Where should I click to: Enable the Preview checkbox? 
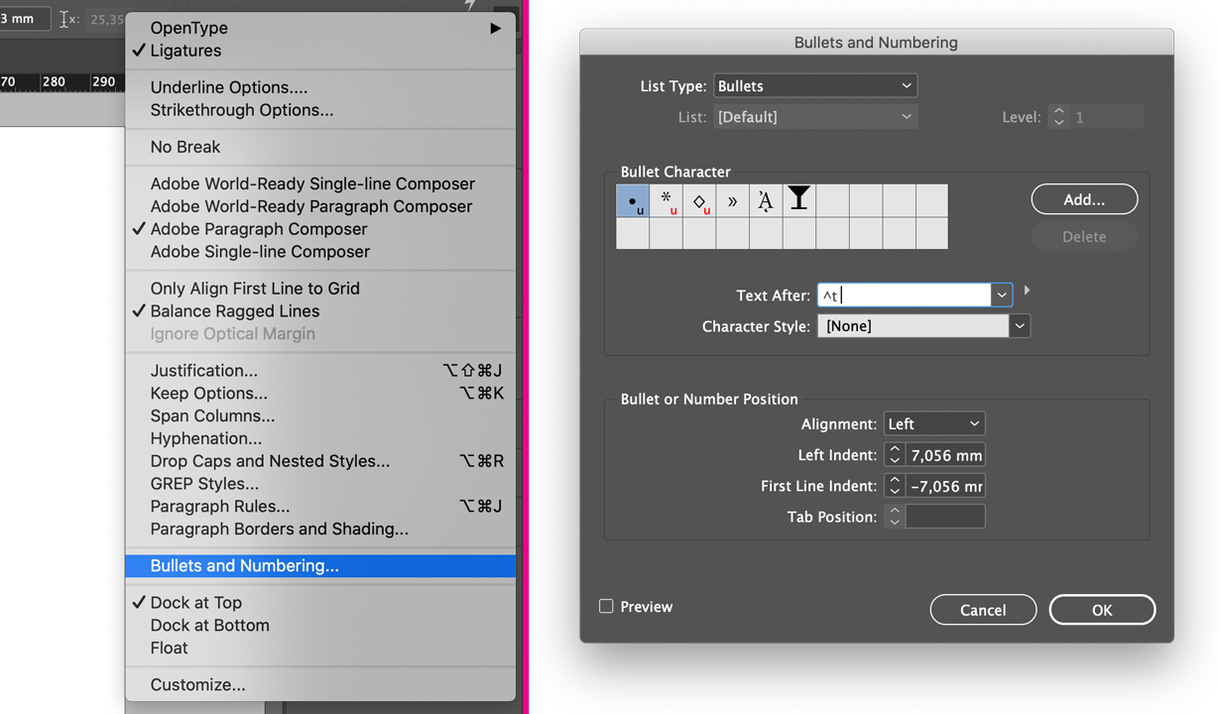pyautogui.click(x=606, y=606)
